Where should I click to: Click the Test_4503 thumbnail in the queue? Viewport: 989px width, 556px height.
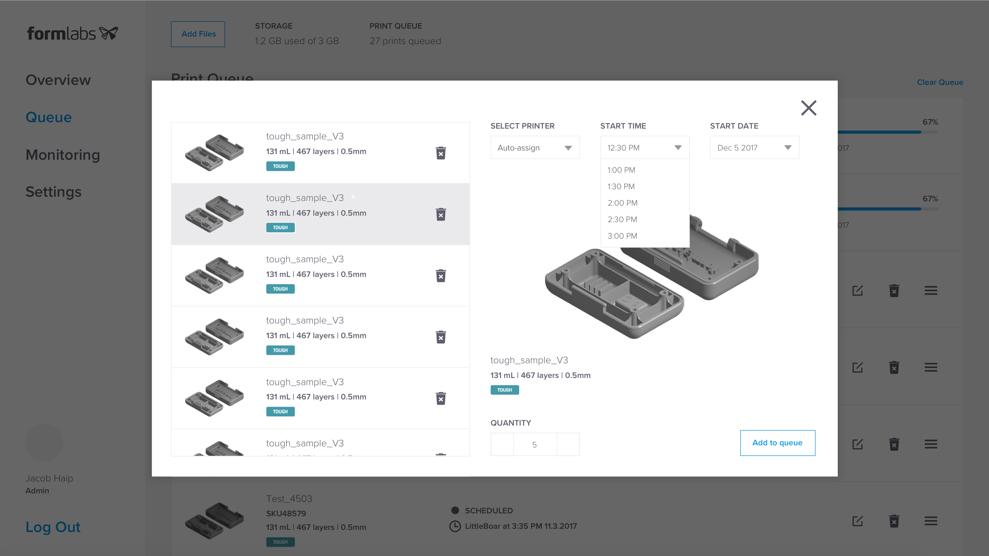click(214, 521)
